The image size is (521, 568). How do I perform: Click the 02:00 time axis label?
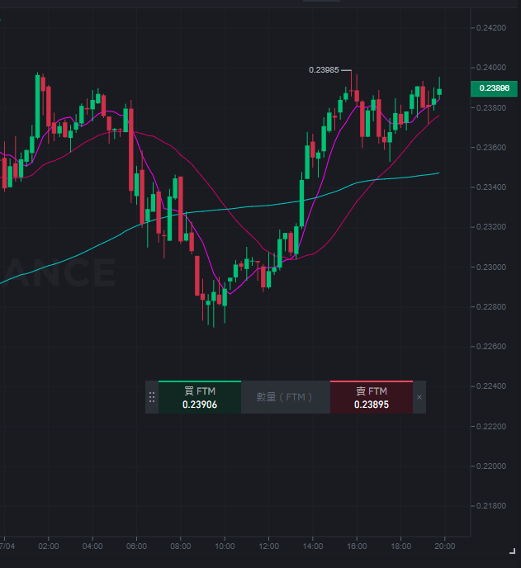click(49, 546)
